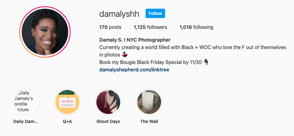Click the 'Damaly S. I NYC Photographer' name
The height and width of the screenshot is (136, 294).
[135, 40]
